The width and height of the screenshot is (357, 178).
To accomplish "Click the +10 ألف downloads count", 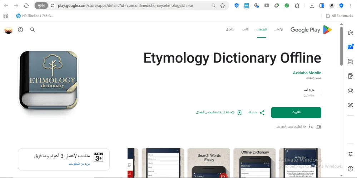I will (308, 90).
